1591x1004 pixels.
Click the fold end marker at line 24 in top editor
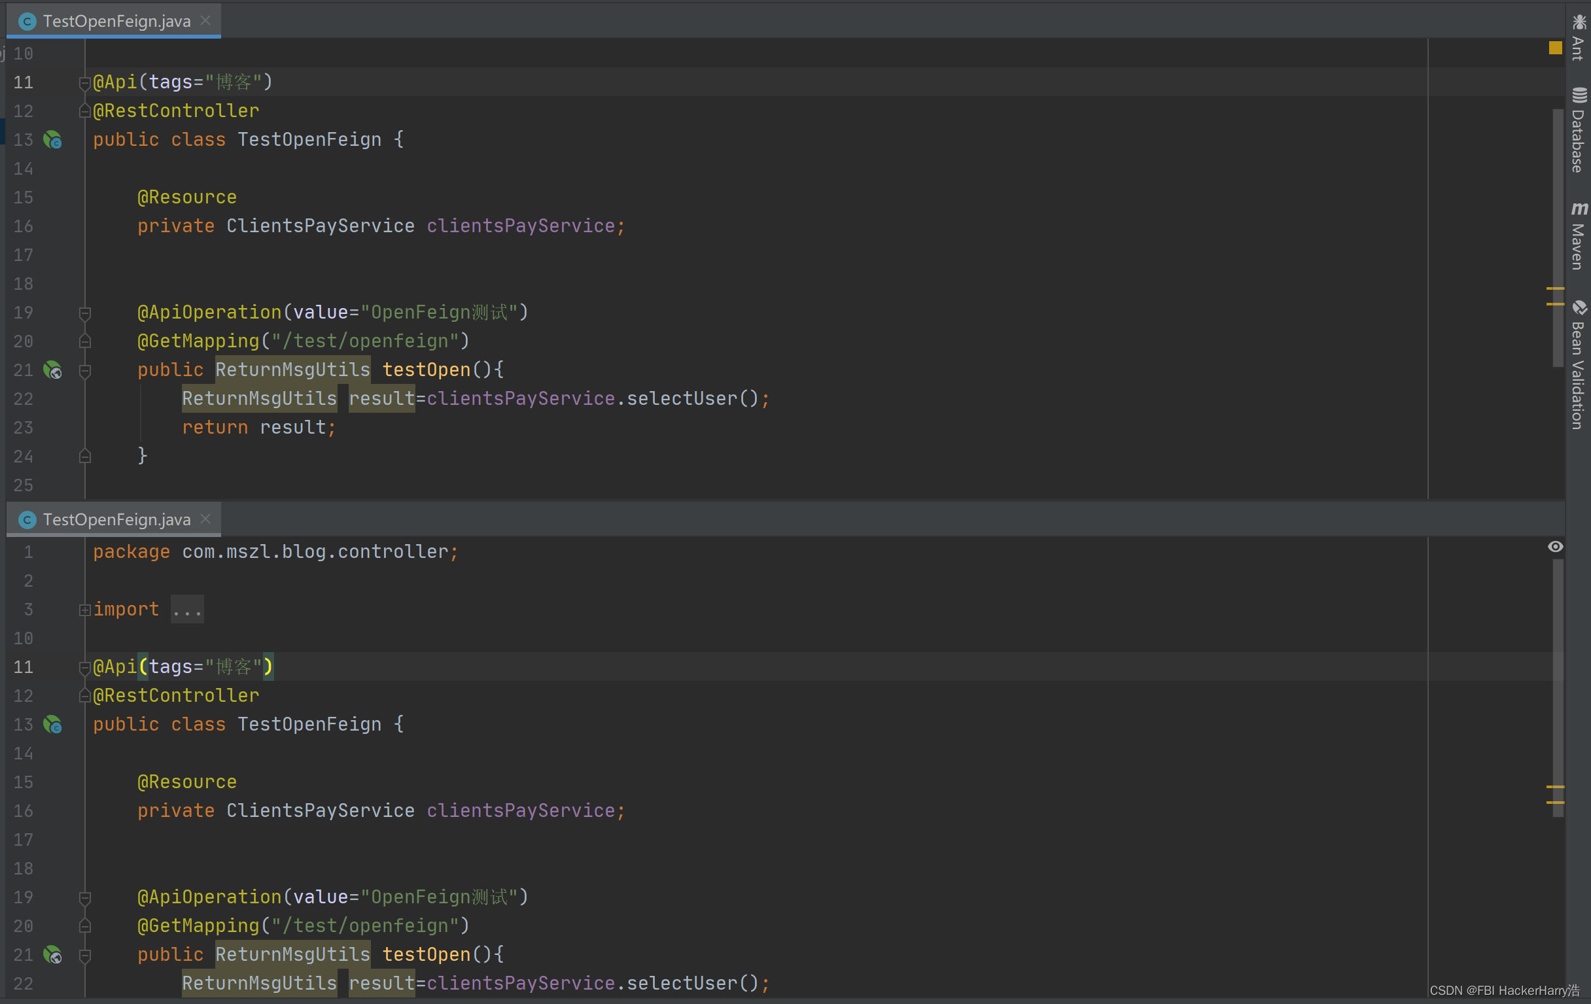click(x=84, y=457)
